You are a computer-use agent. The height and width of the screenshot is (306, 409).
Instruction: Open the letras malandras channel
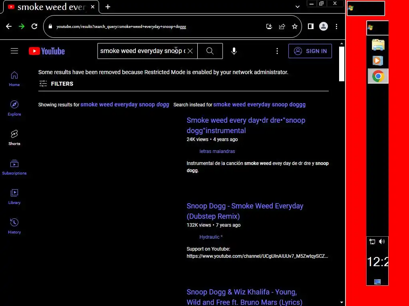click(x=217, y=151)
